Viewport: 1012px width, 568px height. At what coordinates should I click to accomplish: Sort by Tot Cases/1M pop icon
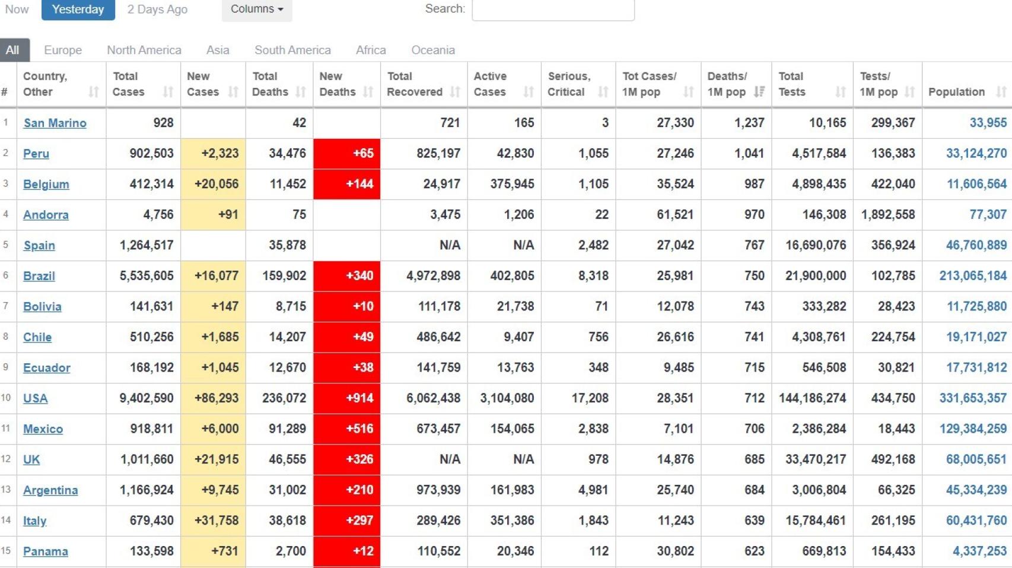pyautogui.click(x=689, y=92)
